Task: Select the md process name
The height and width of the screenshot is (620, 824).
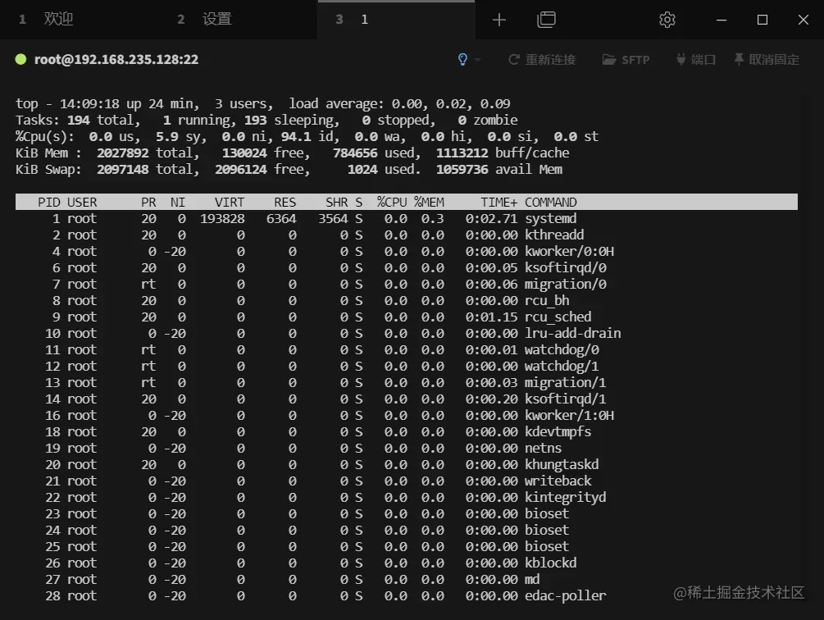Action: [532, 579]
